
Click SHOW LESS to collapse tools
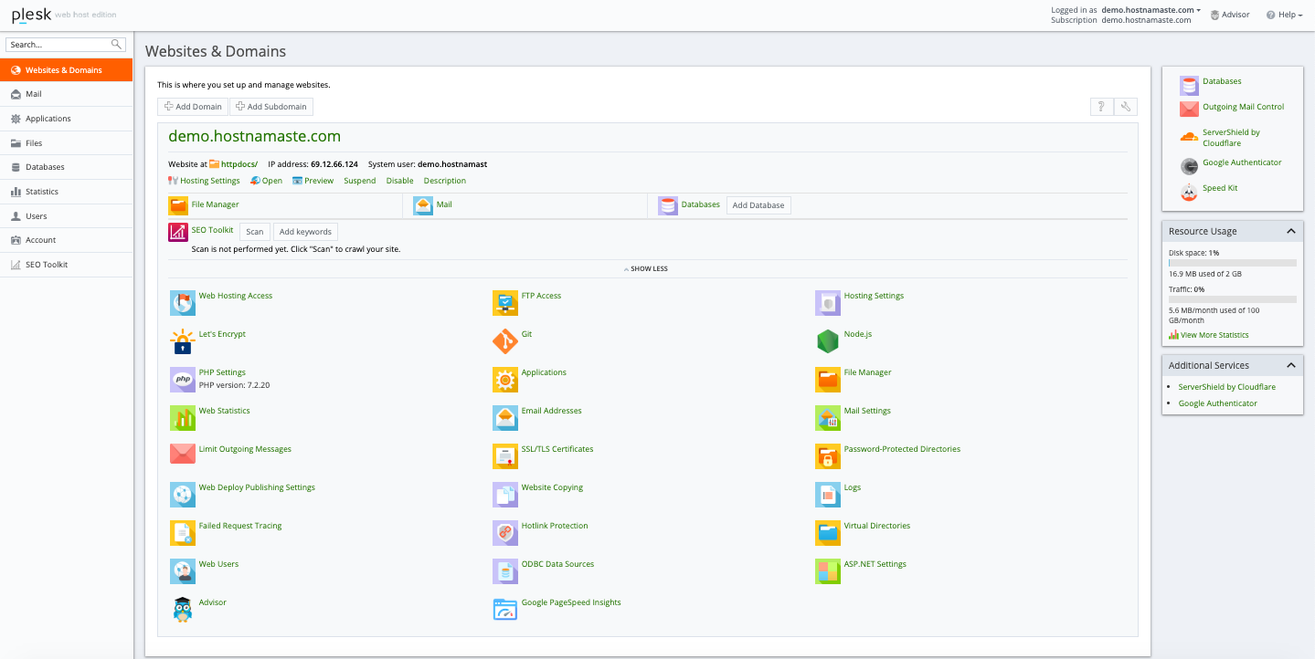click(x=646, y=269)
